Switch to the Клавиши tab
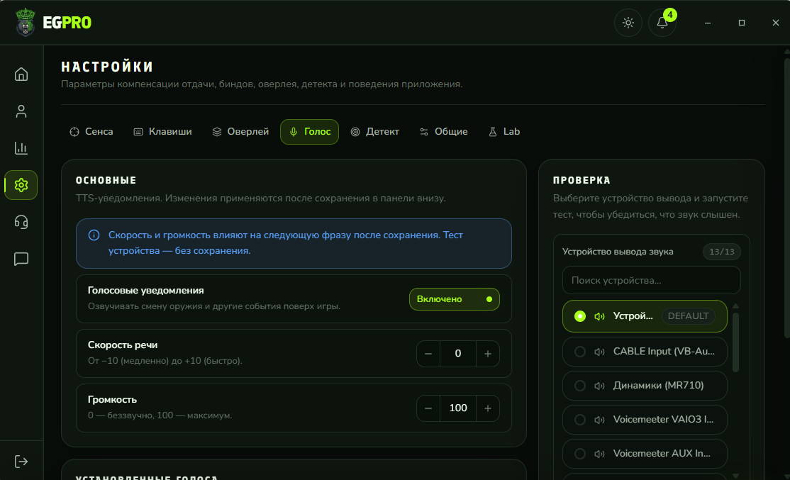 (162, 132)
